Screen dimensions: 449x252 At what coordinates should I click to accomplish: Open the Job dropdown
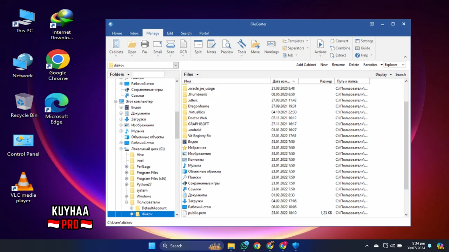(x=290, y=55)
